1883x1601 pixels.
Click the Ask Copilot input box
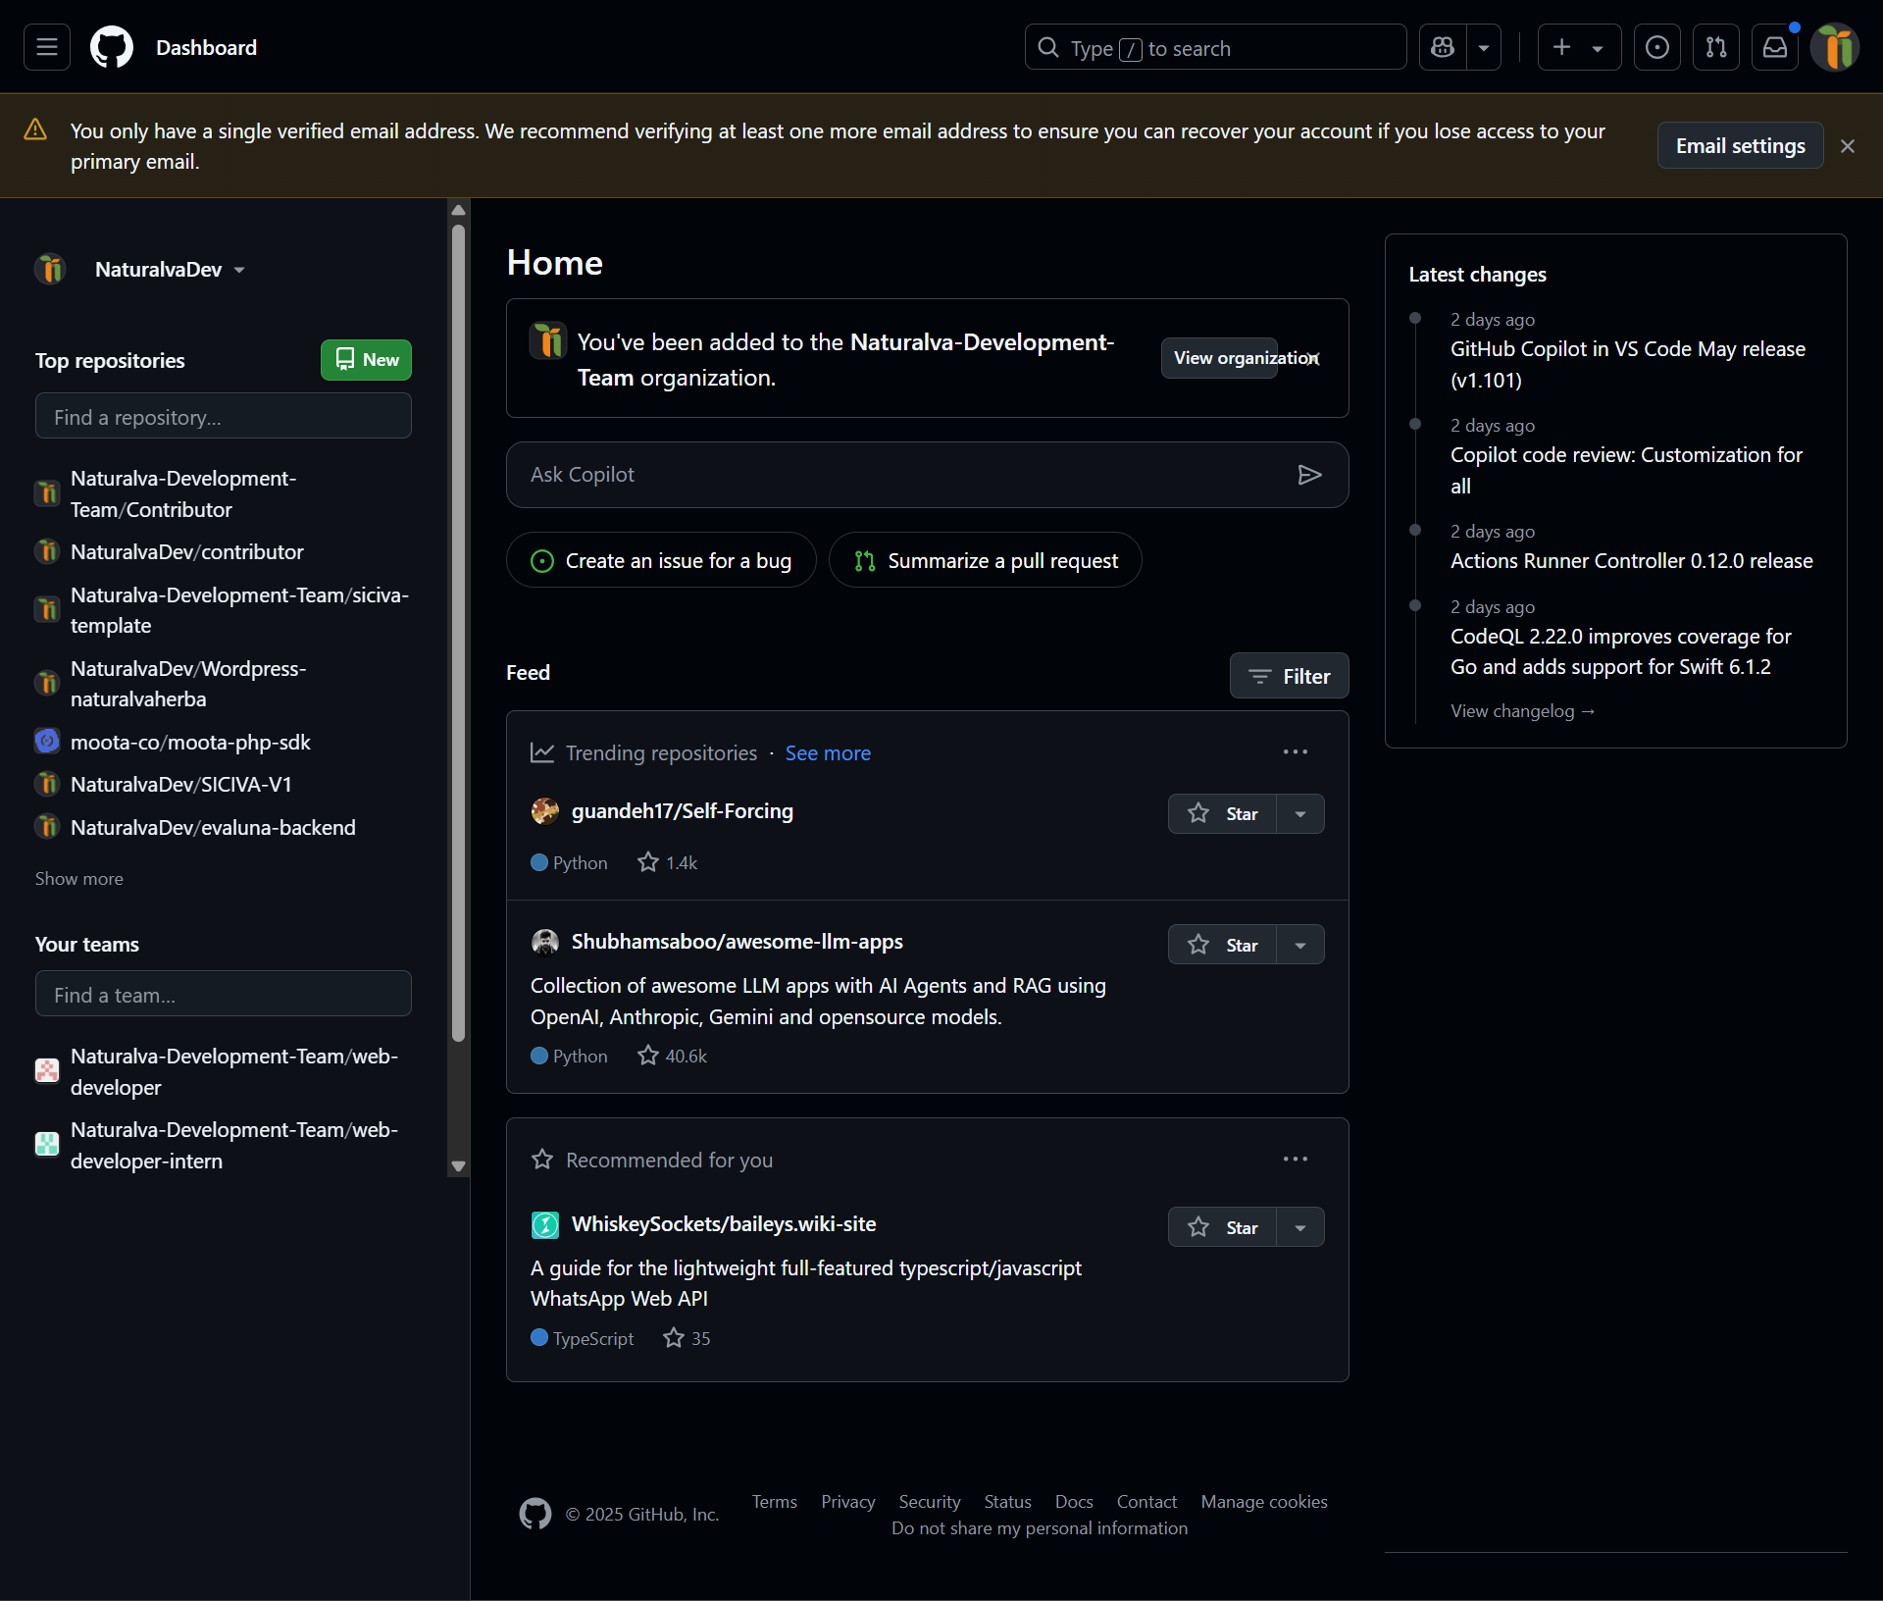[927, 475]
